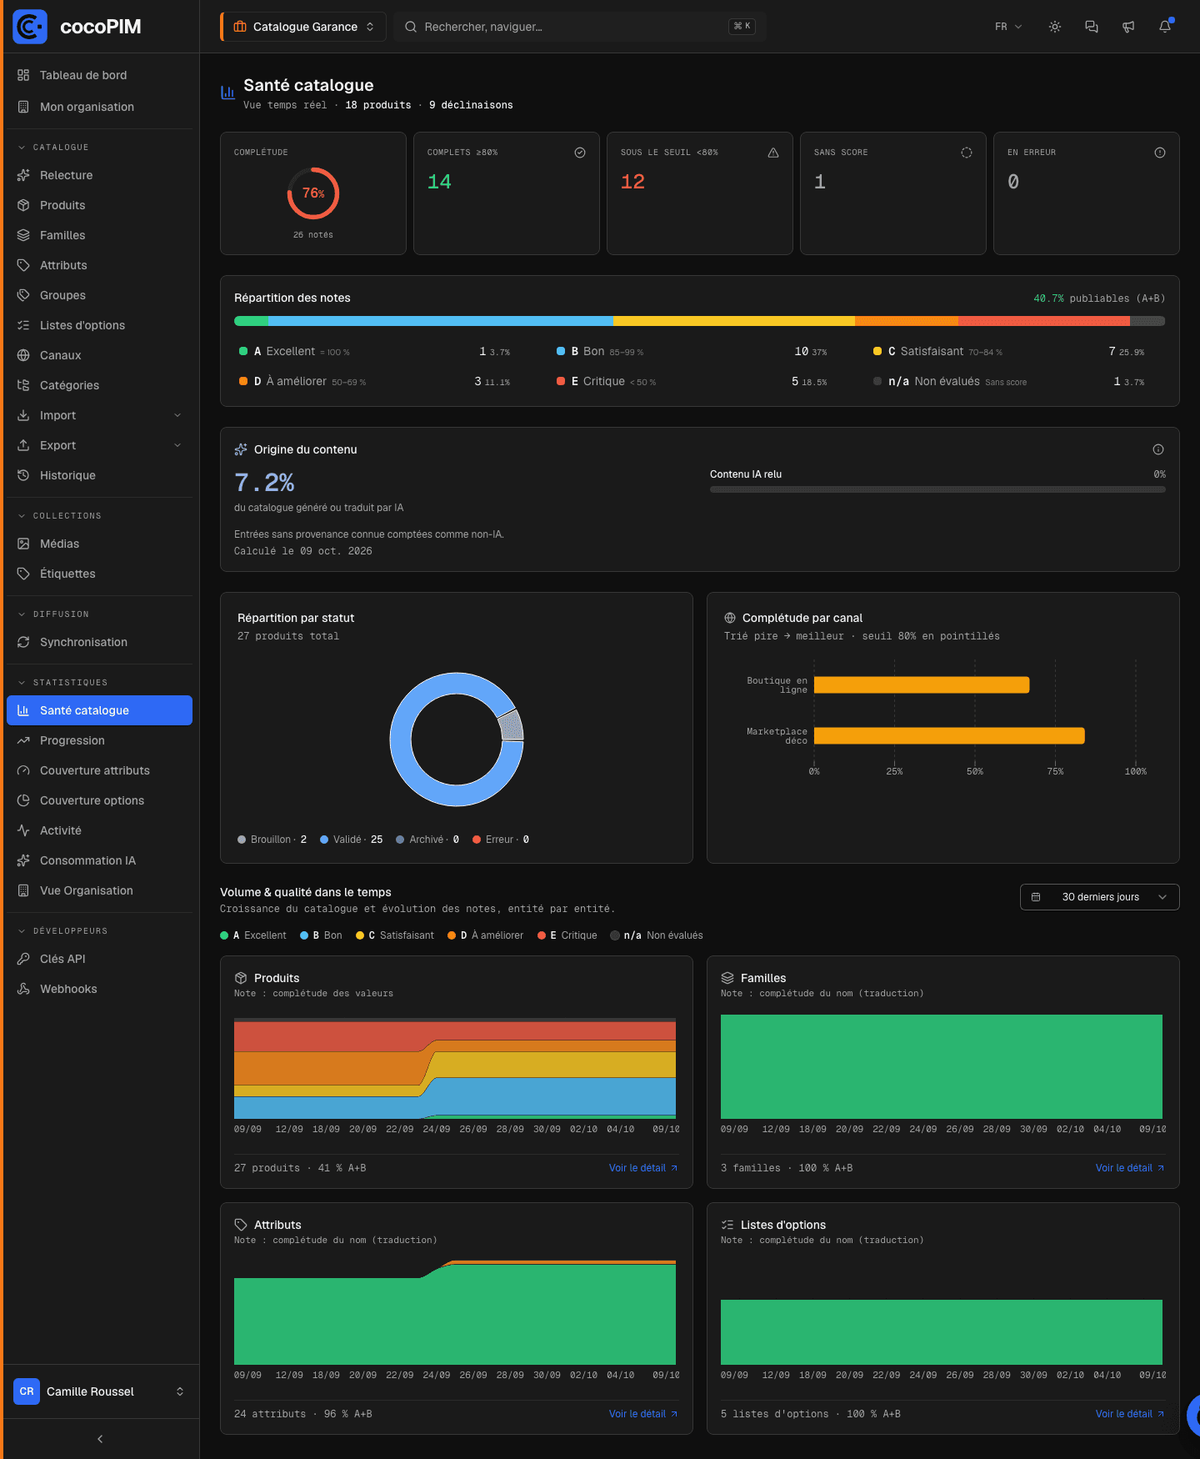
Task: Navigate to Couverture attributs
Action: [x=99, y=770]
